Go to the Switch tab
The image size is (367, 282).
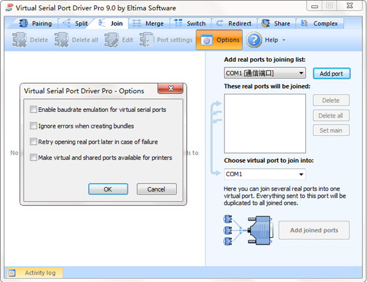tap(190, 23)
